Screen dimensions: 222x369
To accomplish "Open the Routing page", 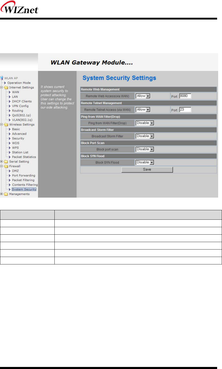I will click(x=17, y=110).
